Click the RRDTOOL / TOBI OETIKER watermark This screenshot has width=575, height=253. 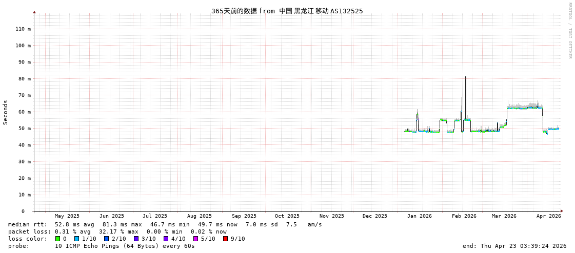point(569,31)
